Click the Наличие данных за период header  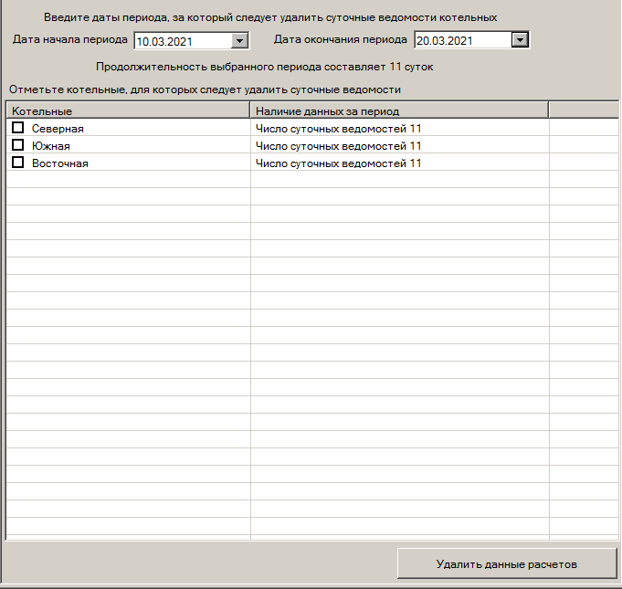click(399, 110)
